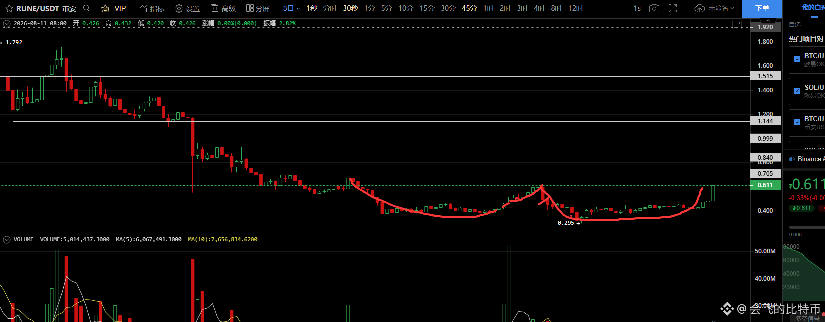825x322 pixels.
Task: Choose the 45分 timeframe
Action: point(469,8)
